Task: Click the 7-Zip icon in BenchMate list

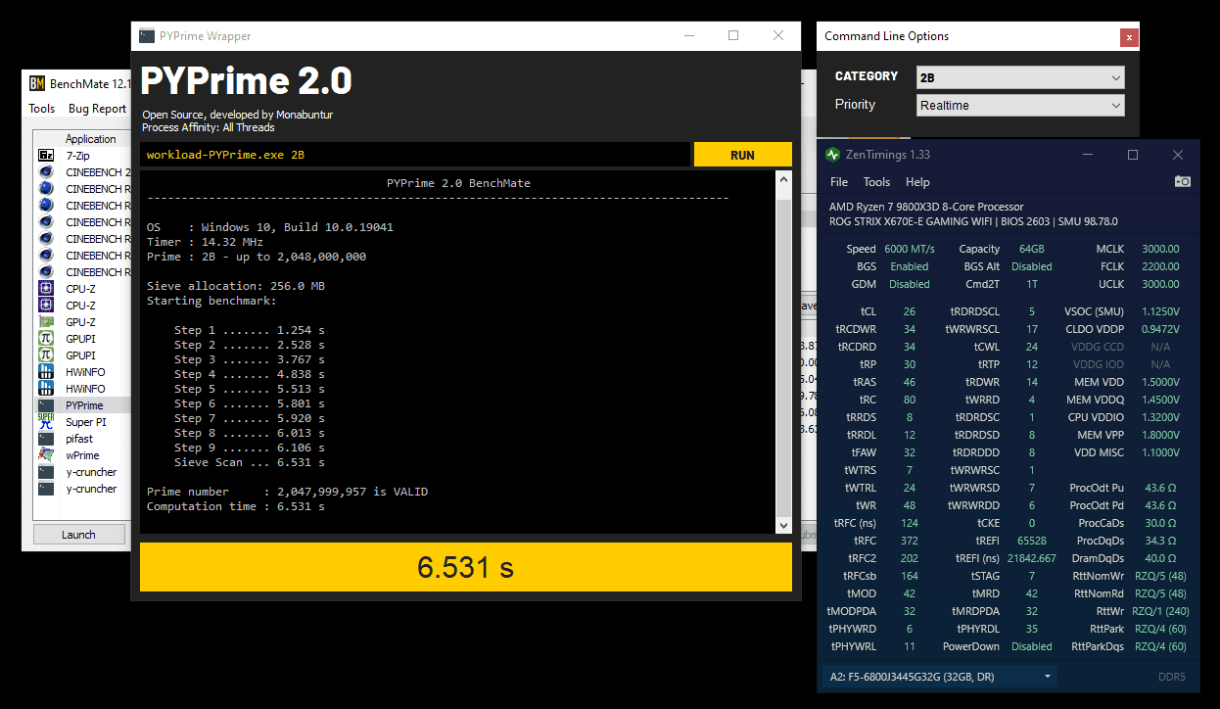Action: [x=46, y=155]
